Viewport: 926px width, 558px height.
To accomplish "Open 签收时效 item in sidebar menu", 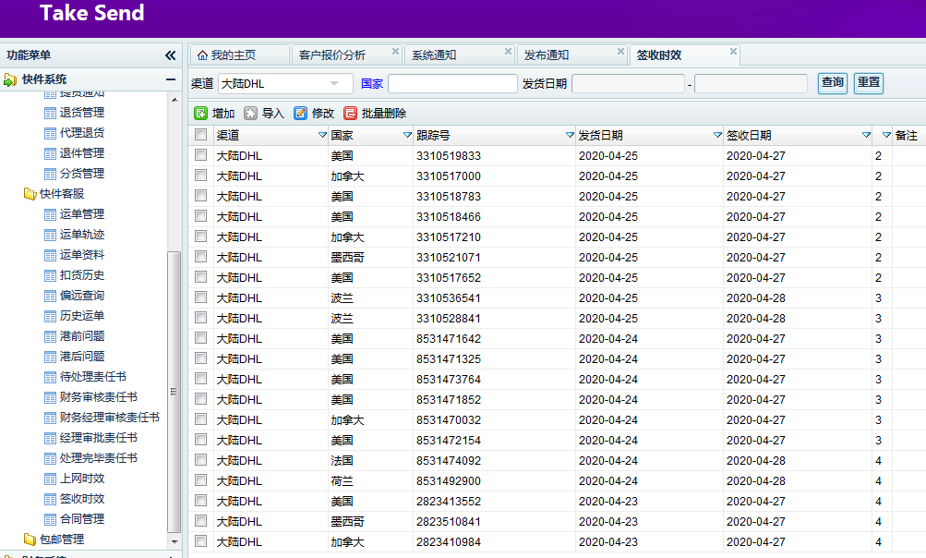I will (81, 499).
